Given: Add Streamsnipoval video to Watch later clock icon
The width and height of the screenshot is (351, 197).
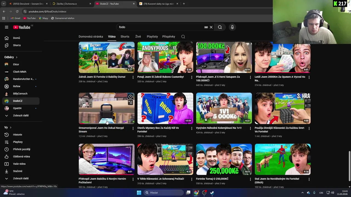Looking at the screenshot, I should coord(131,97).
